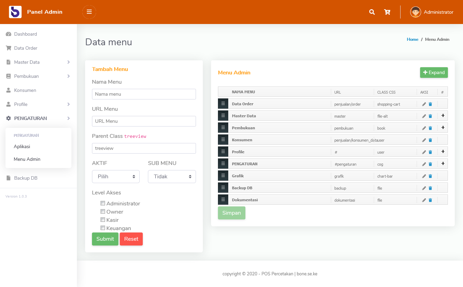
Task: Tick the Keuangan checkbox
Action: [103, 228]
